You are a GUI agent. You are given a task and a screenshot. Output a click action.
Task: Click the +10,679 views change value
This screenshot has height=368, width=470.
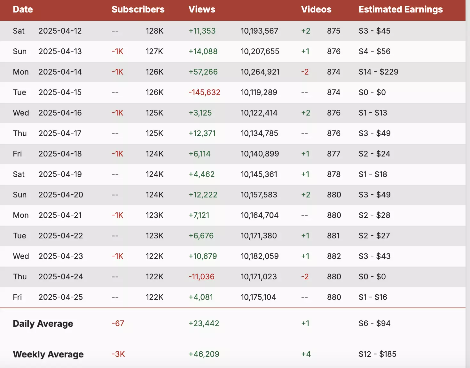tap(203, 256)
